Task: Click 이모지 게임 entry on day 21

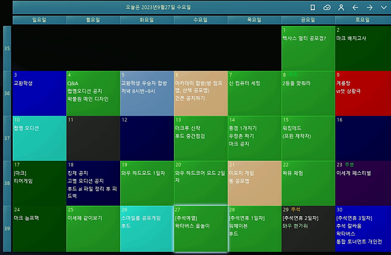Action: click(241, 173)
